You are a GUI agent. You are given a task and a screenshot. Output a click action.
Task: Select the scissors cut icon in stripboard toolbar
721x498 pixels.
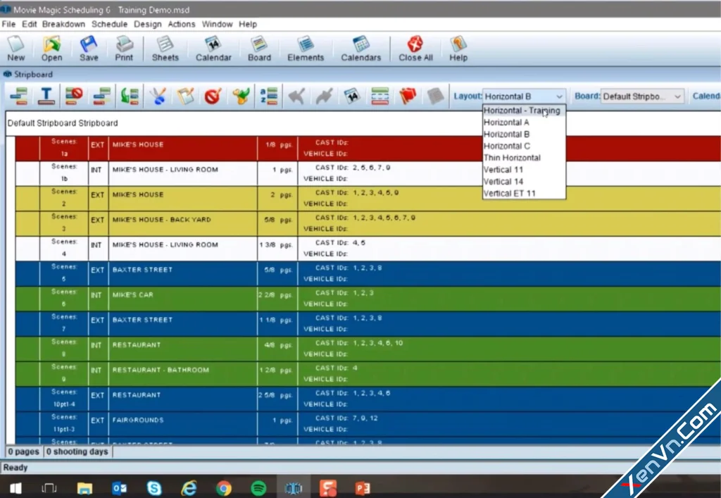[x=156, y=96]
